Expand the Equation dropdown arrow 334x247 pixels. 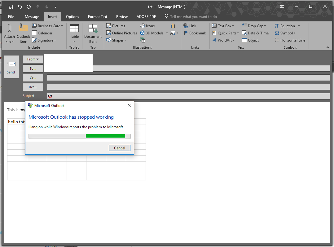click(x=299, y=26)
